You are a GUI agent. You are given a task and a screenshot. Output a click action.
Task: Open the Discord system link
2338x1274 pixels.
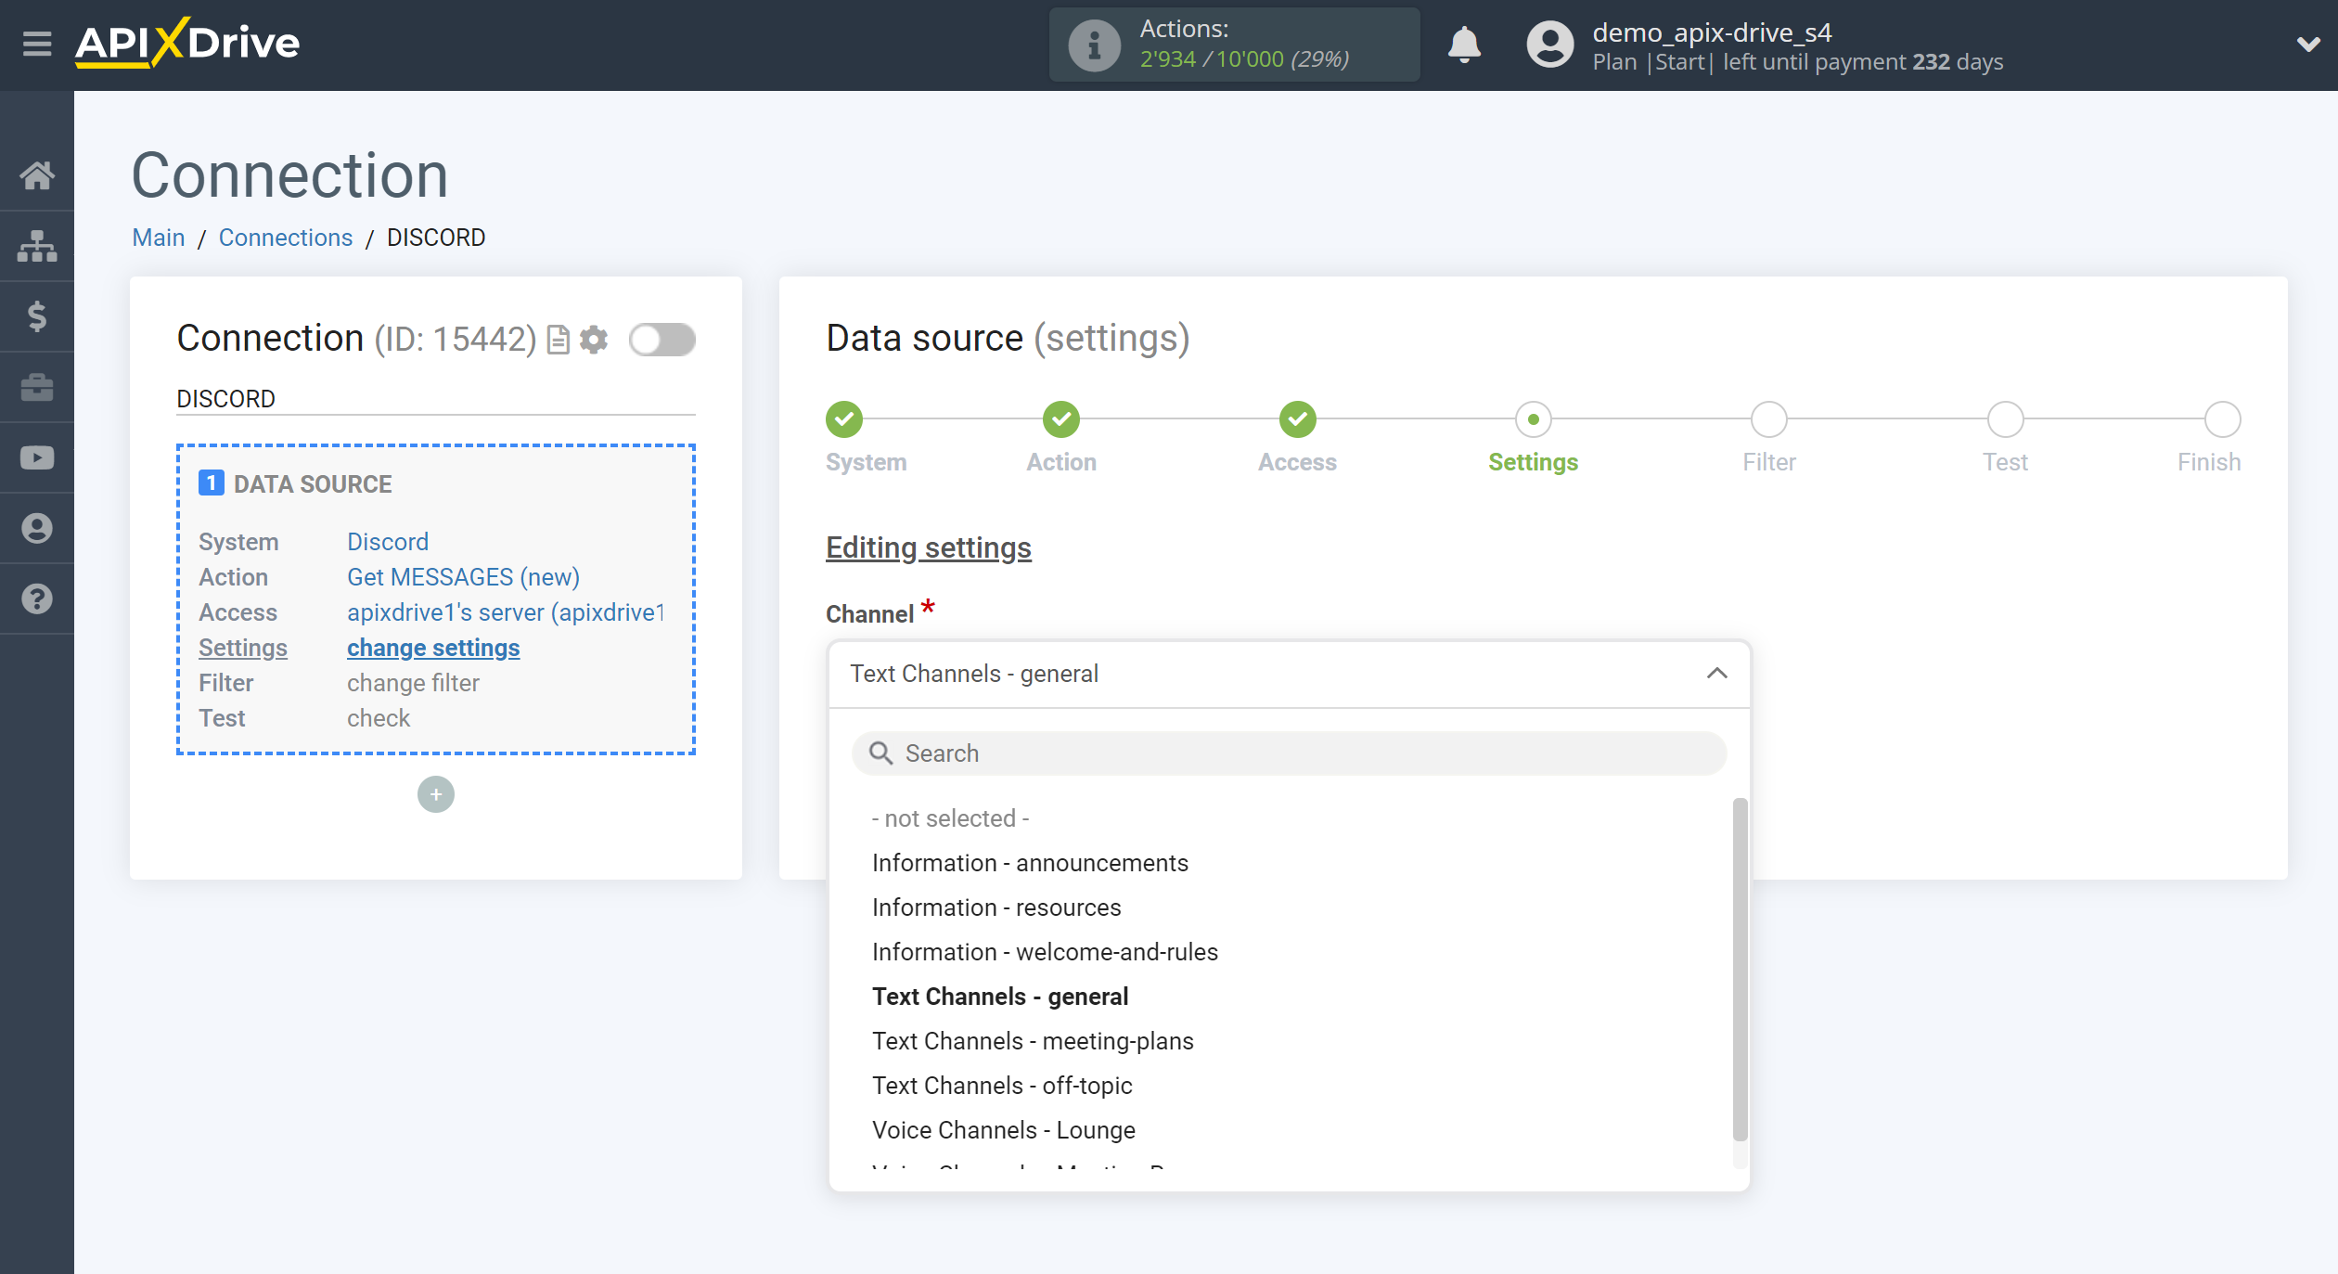click(x=388, y=542)
